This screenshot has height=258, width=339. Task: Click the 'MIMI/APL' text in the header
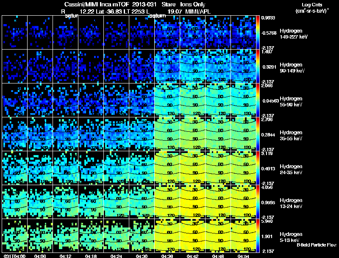[198, 11]
